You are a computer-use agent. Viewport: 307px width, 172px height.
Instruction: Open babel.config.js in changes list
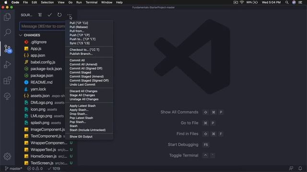pos(43,62)
